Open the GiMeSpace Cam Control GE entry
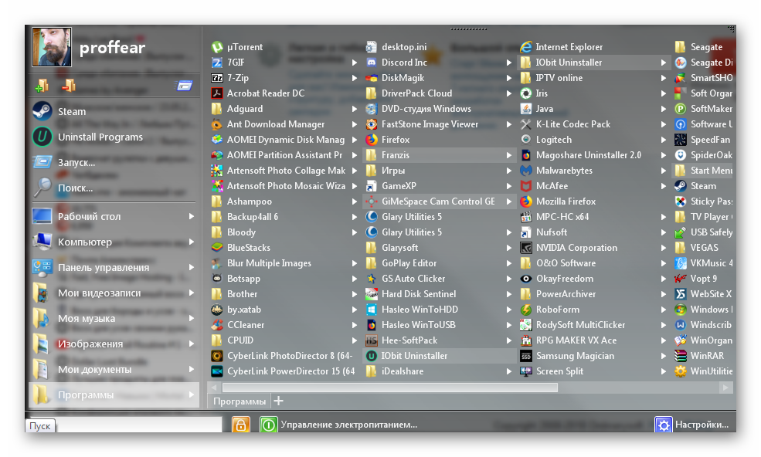 coord(440,201)
